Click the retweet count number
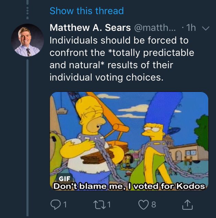 point(109,205)
